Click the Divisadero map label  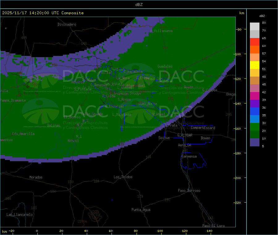pos(67,24)
